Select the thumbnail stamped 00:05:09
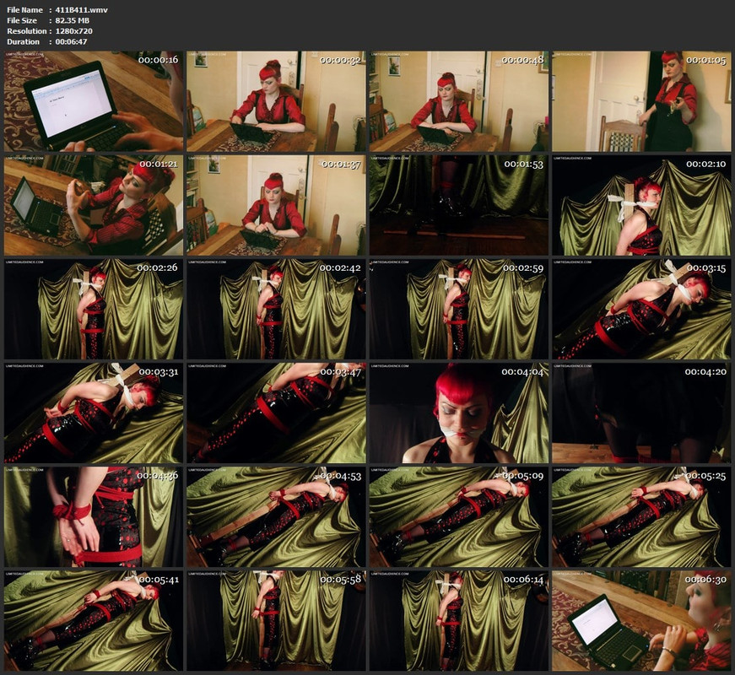The width and height of the screenshot is (735, 675). [458, 517]
